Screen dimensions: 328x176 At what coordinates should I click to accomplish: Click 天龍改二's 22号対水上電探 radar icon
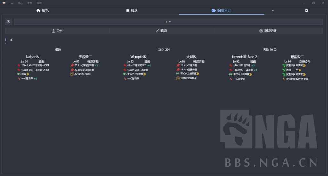point(72,74)
